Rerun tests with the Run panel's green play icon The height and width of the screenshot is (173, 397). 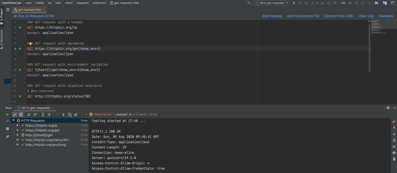(8, 114)
